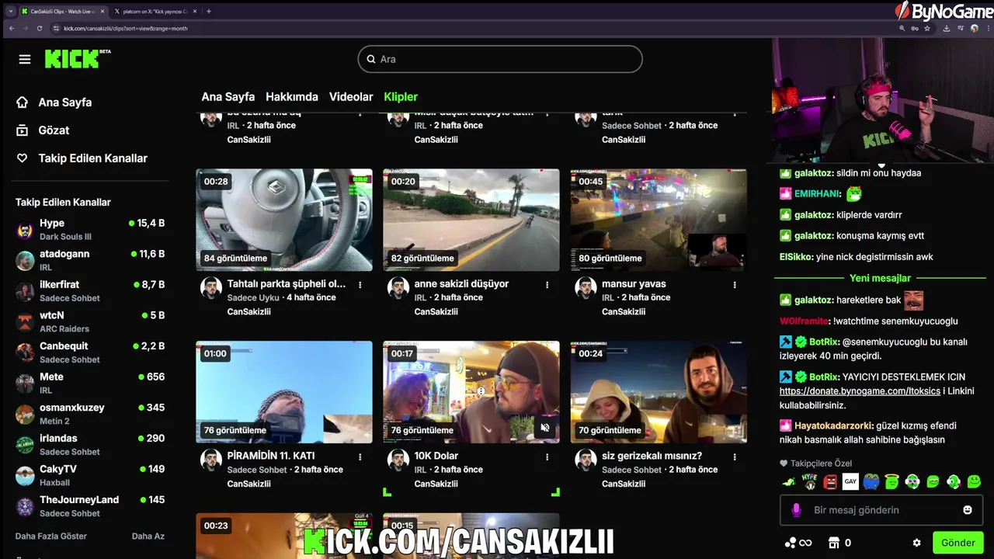The height and width of the screenshot is (559, 994).
Task: Click the browser address bar URL
Action: pyautogui.click(x=124, y=28)
